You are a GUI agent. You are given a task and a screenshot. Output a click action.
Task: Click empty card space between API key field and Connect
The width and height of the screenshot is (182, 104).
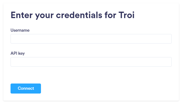[91, 75]
